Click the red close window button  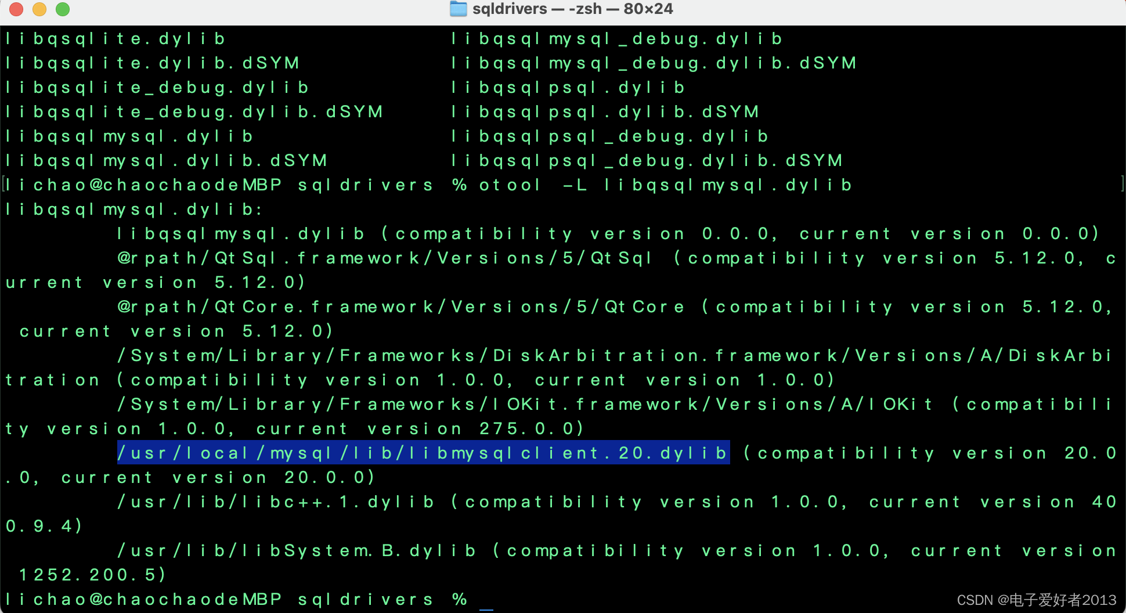coord(16,9)
